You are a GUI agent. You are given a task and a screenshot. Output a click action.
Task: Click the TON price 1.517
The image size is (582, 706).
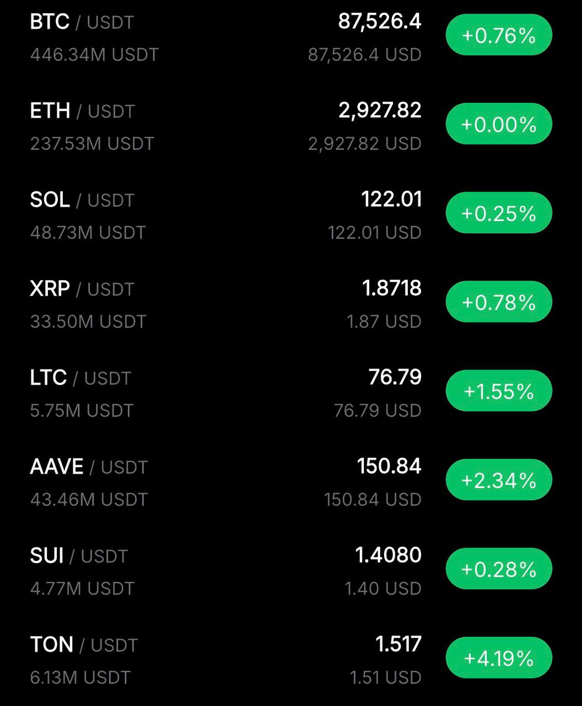coord(398,644)
